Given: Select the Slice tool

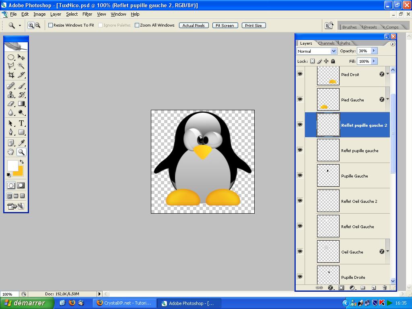Looking at the screenshot, I should pos(21,74).
